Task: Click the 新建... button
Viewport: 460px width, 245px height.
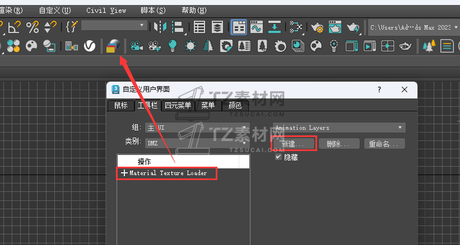Action: [x=294, y=144]
